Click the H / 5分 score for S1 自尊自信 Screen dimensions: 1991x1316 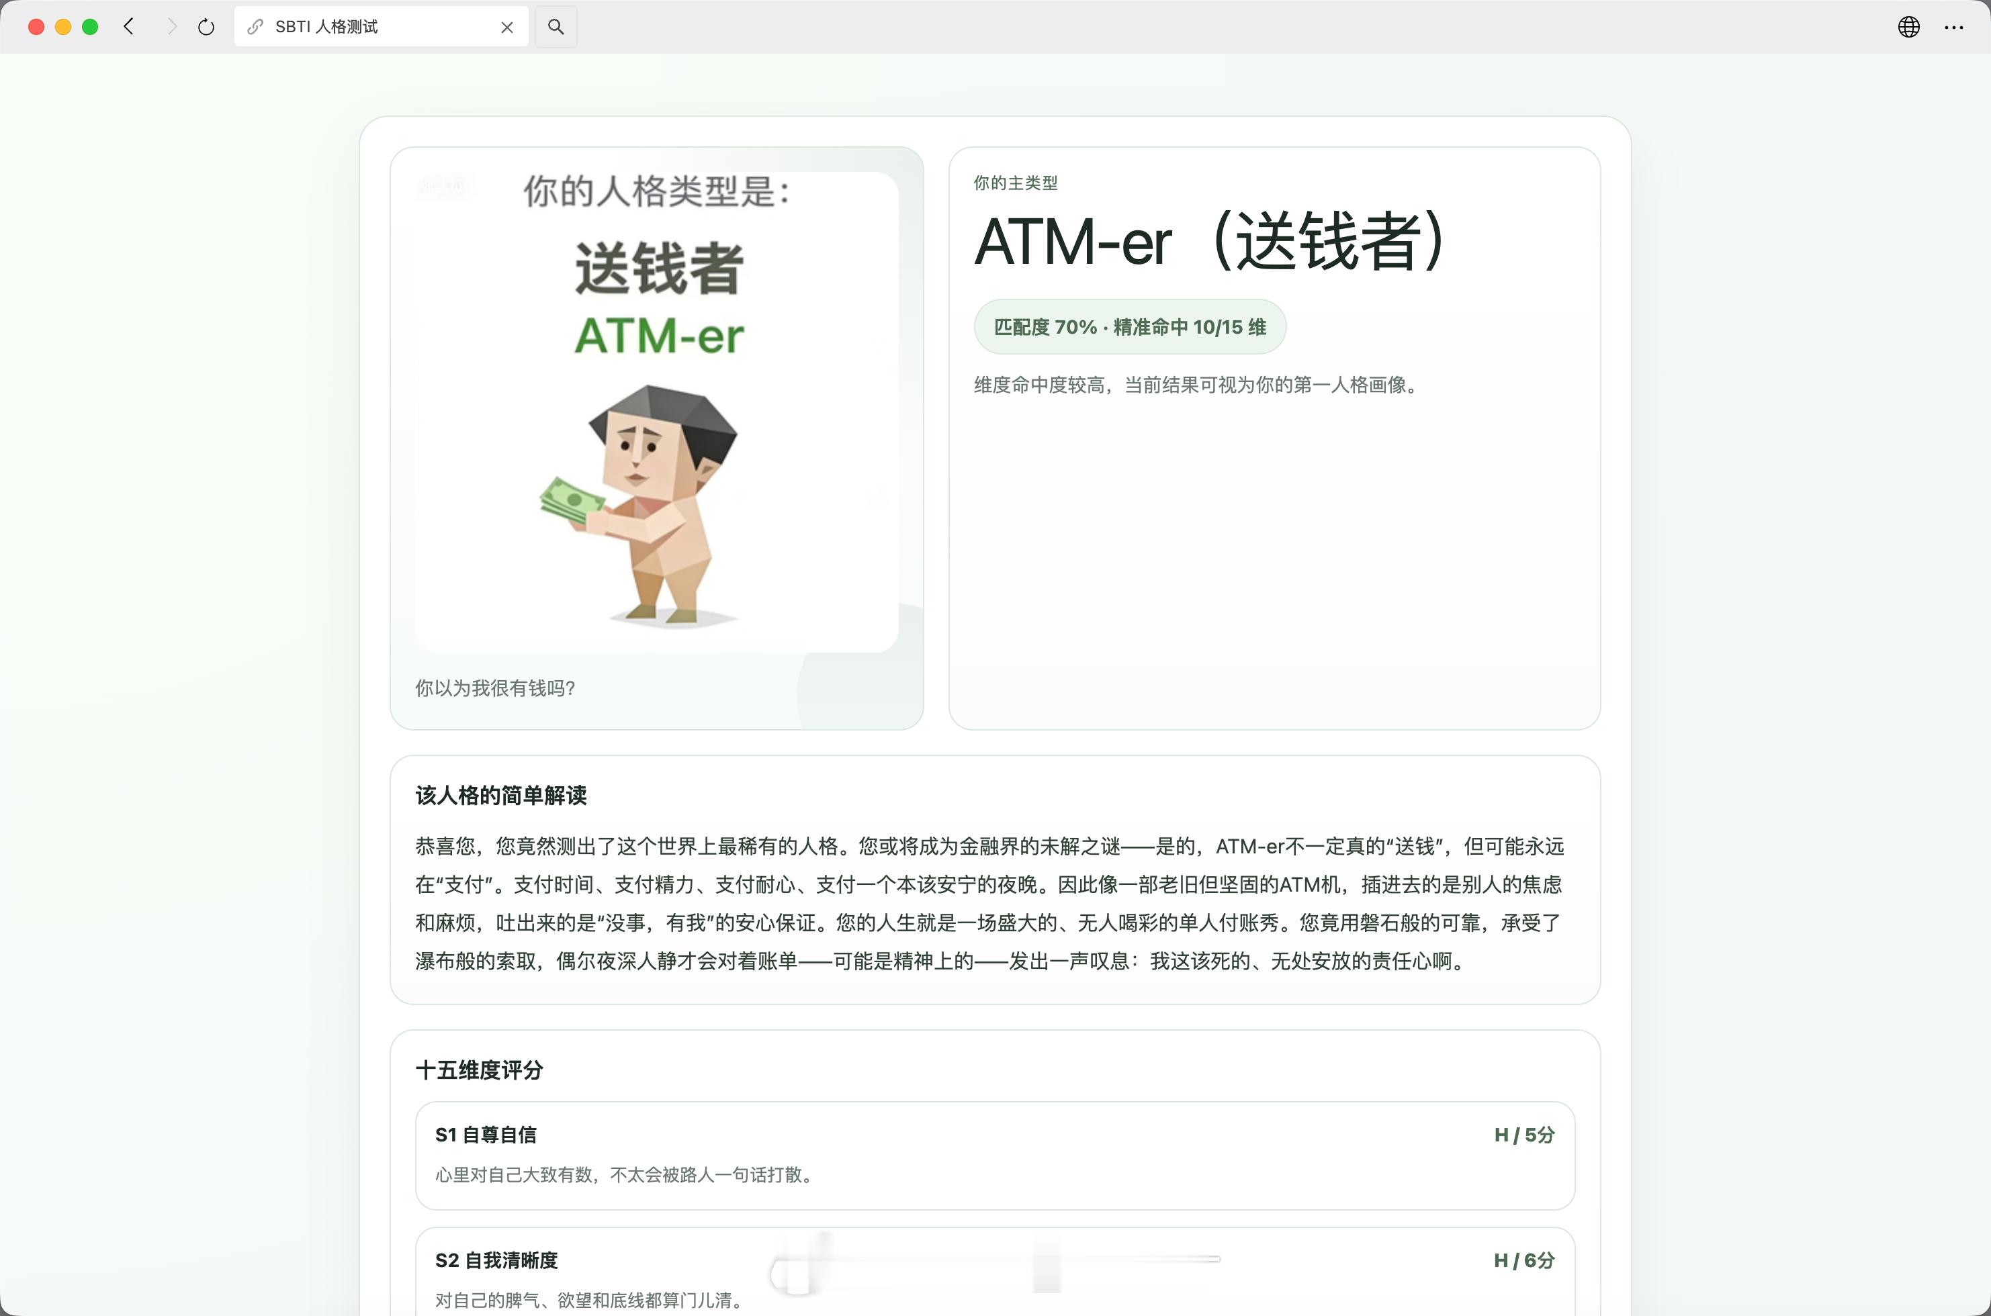[1523, 1134]
